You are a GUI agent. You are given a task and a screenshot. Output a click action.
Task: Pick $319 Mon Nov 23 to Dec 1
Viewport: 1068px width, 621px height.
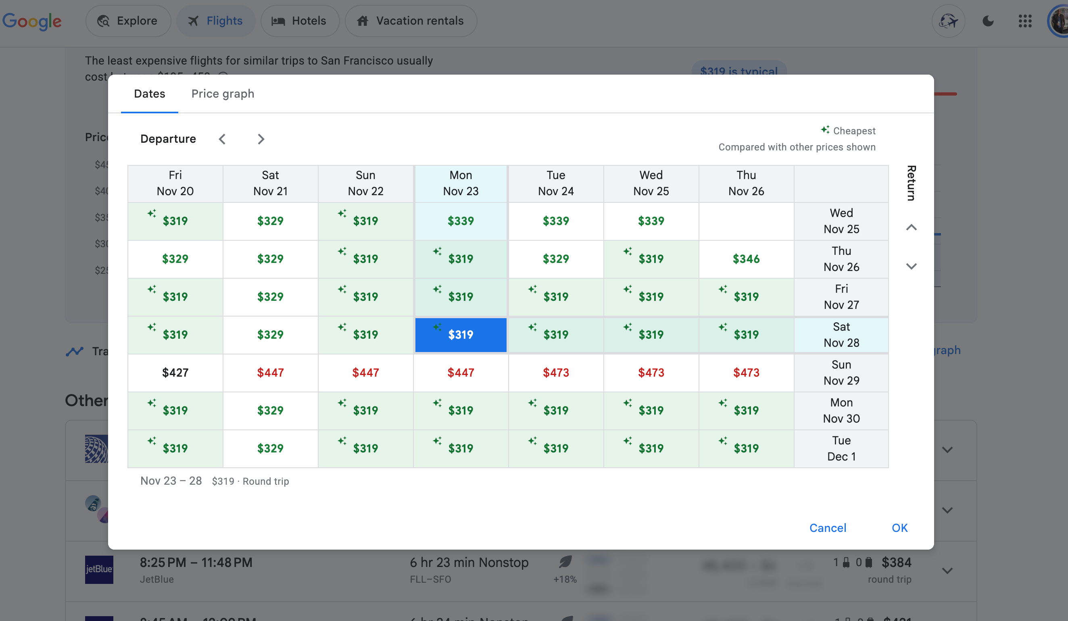point(461,448)
